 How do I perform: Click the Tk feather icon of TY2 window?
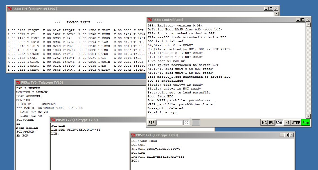(53, 120)
